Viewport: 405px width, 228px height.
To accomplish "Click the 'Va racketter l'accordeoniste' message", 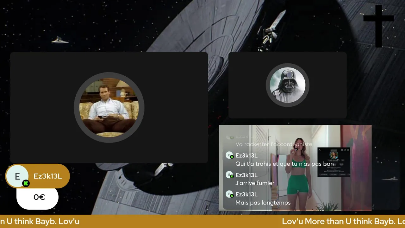I will (274, 144).
